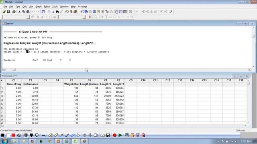Open the Editor menu
Viewport: 257px width, 144px height.
tap(47, 6)
